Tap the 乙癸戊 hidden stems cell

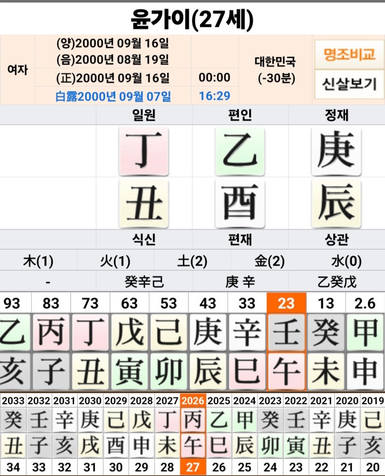tap(336, 281)
